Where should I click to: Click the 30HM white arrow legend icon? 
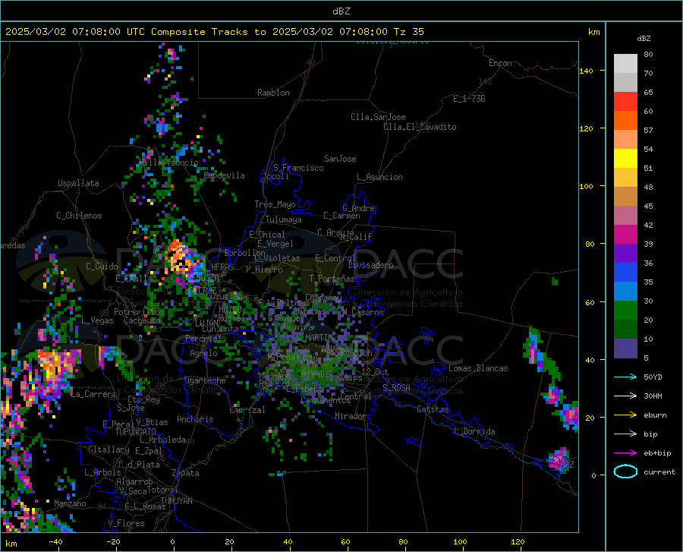(625, 396)
